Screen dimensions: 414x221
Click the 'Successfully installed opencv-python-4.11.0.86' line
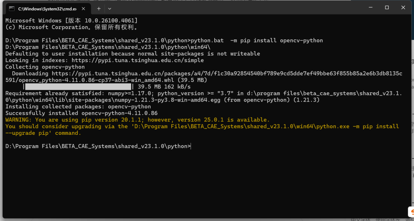[x=81, y=113]
